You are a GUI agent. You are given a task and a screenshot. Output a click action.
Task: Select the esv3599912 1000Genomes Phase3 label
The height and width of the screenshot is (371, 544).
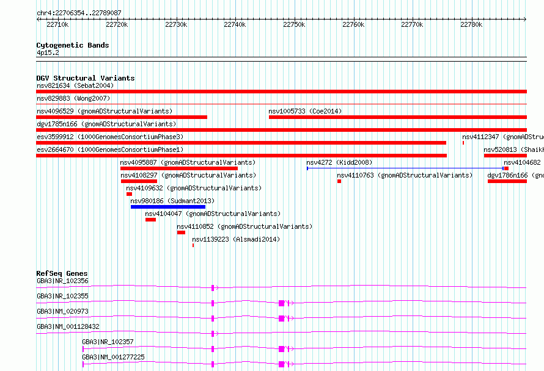pyautogui.click(x=110, y=137)
